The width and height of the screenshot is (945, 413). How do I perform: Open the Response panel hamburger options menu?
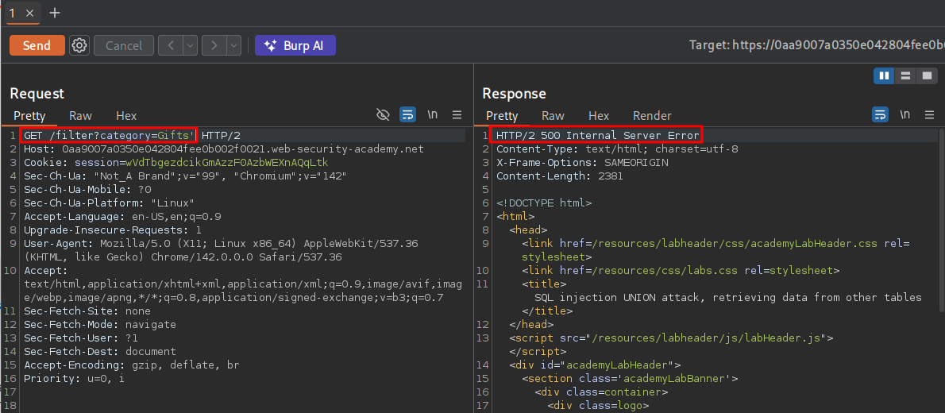[930, 115]
